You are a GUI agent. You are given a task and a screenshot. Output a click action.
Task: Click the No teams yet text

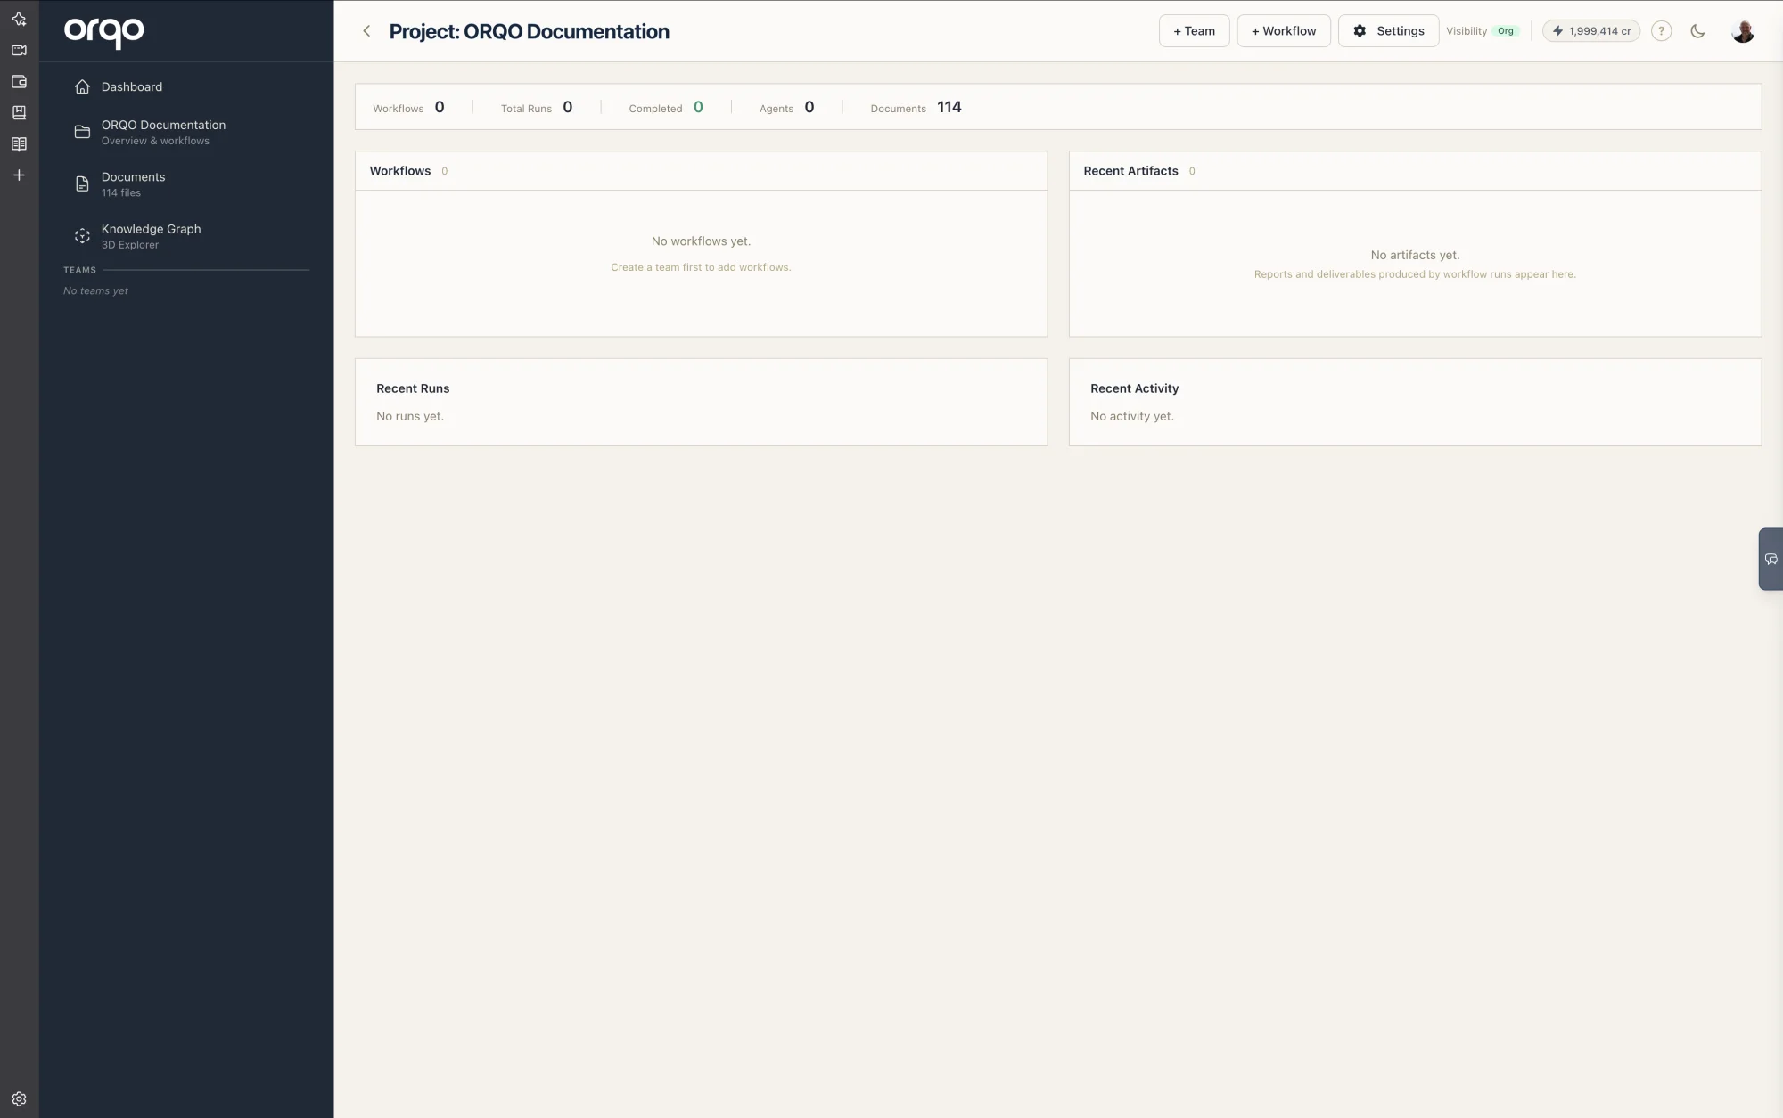95,290
